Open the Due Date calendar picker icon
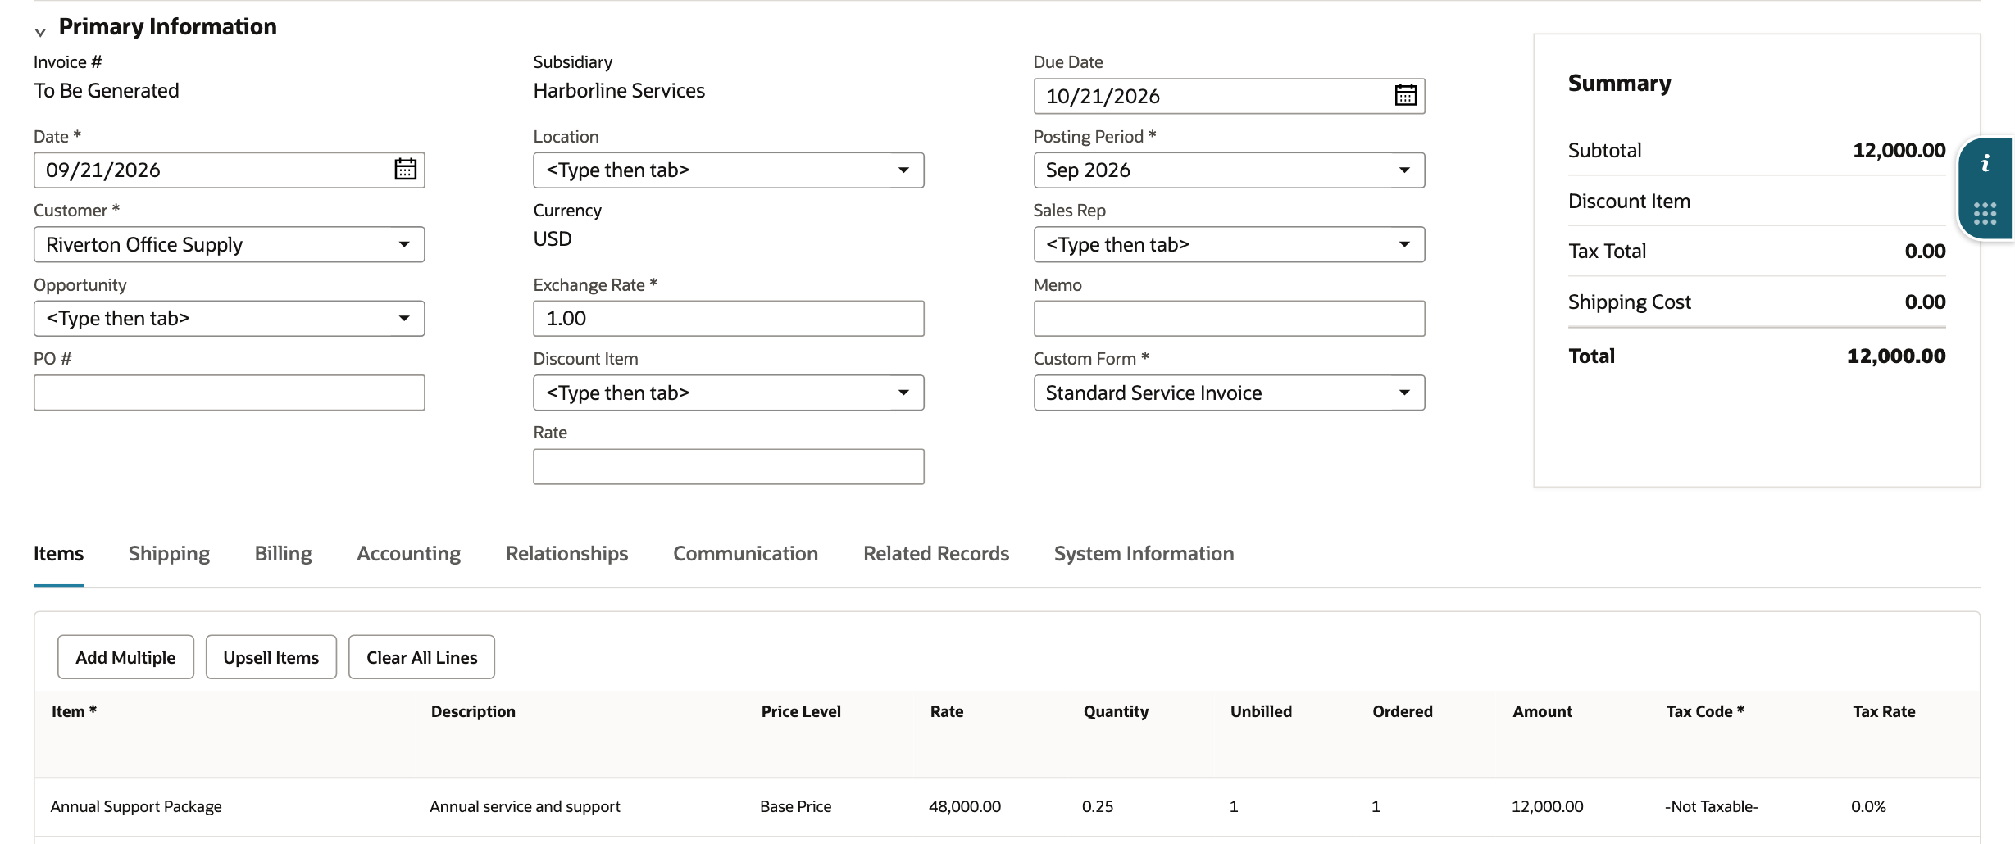Image resolution: width=2015 pixels, height=844 pixels. 1405,95
